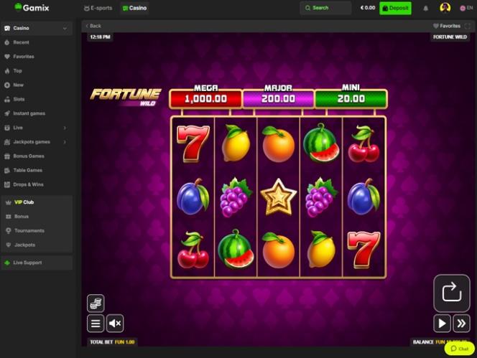This screenshot has width=477, height=358.
Task: Expand the Jackpots games submenu arrow
Action: (x=65, y=142)
